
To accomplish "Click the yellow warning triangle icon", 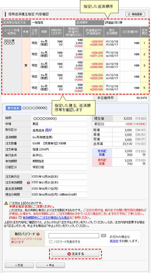I will pos(6,203).
